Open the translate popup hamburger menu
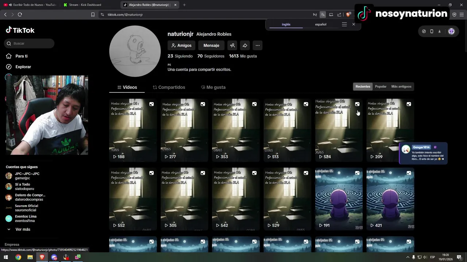The image size is (467, 262). [x=344, y=24]
